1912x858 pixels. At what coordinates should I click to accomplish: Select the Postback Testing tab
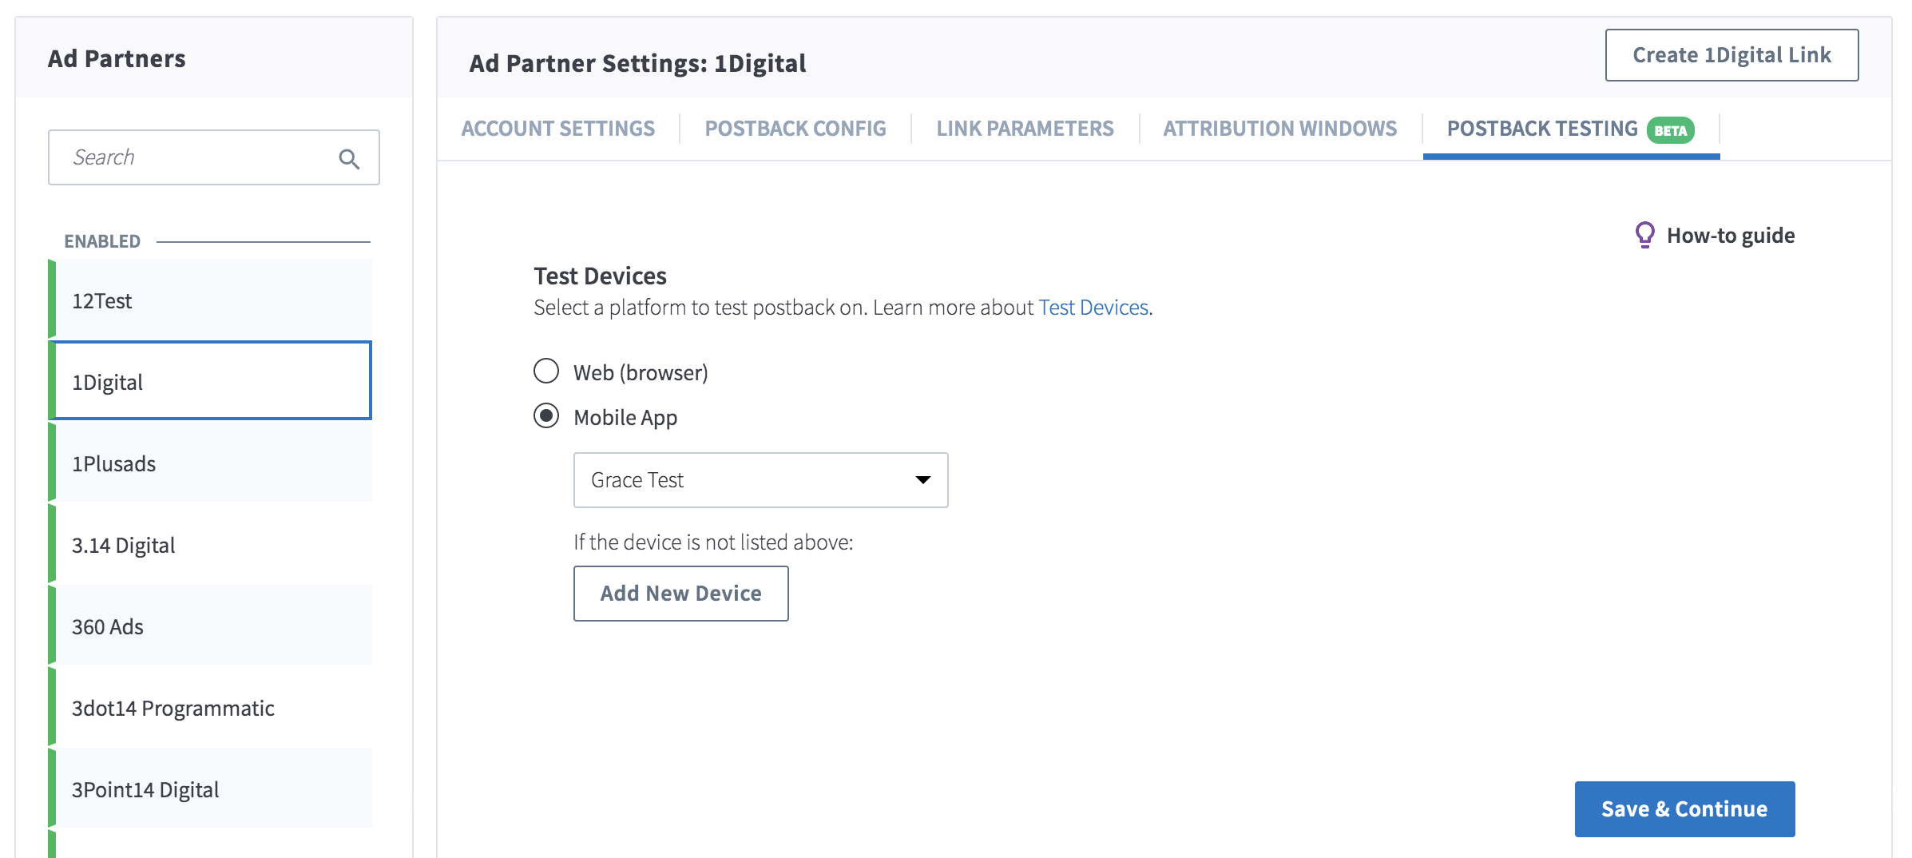pyautogui.click(x=1570, y=129)
